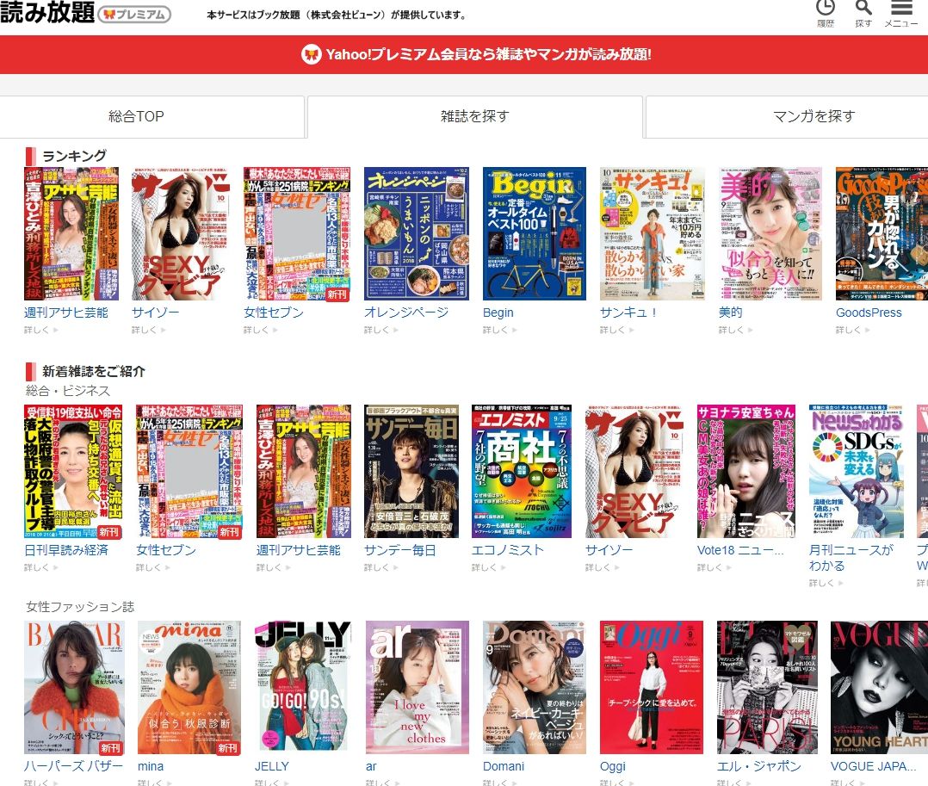Open mina magazine cover
Screen dimensions: 928x786
click(x=189, y=688)
